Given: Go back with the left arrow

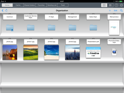Looking at the screenshot, I should click(x=3, y=11).
